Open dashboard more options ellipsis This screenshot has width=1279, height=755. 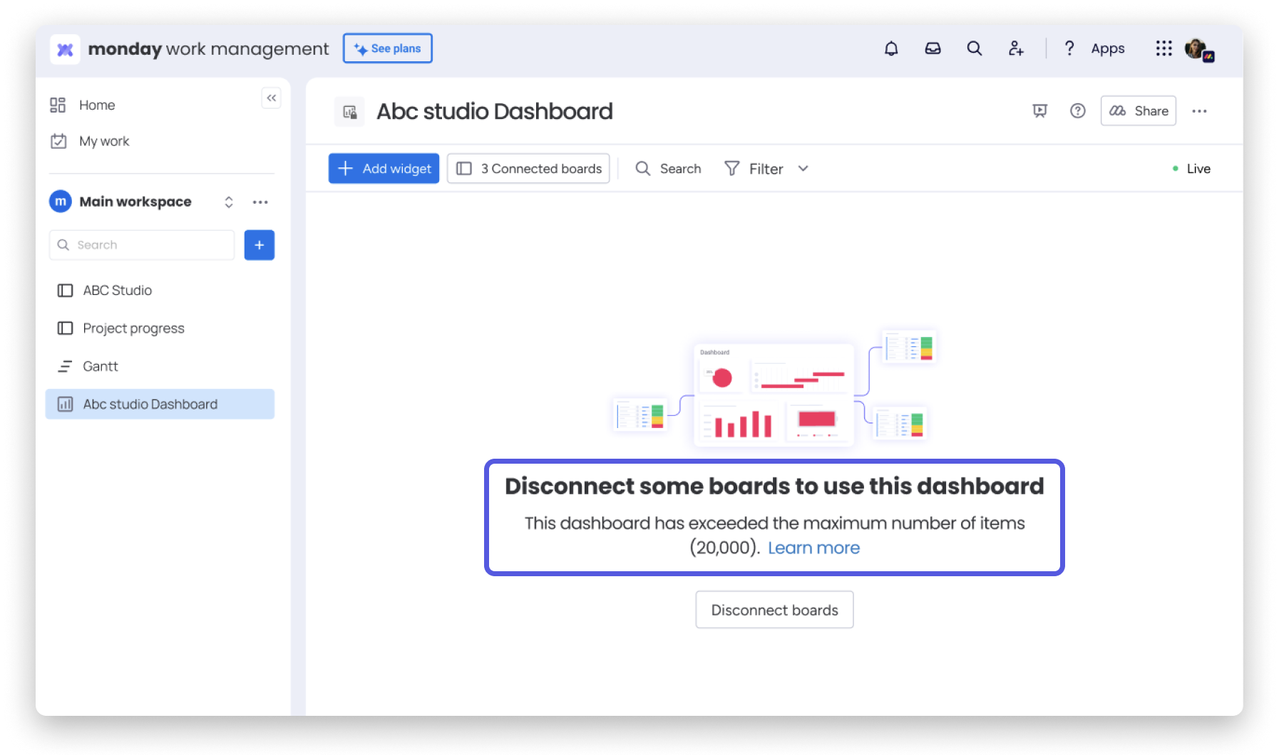1200,111
